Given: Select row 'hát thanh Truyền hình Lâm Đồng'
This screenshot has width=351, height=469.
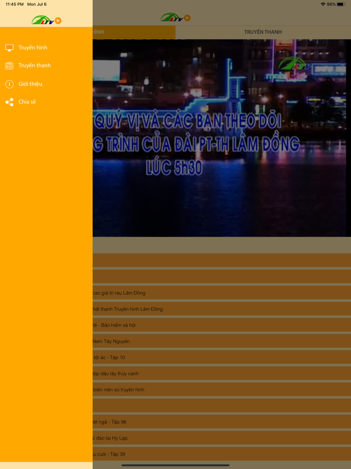Looking at the screenshot, I should click(x=222, y=309).
